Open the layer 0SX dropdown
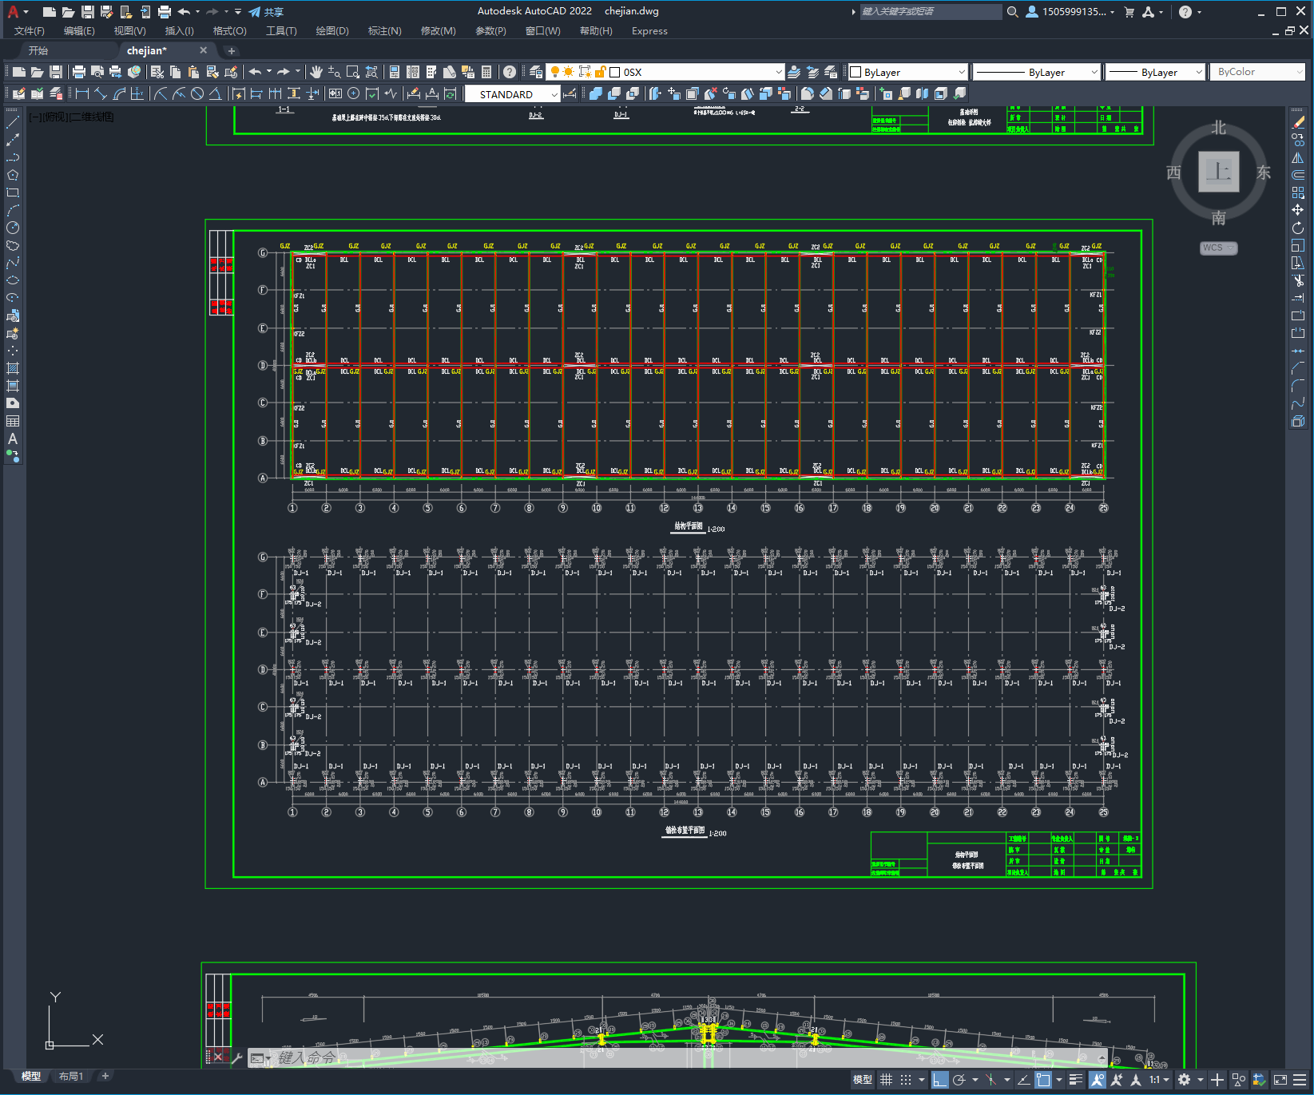1314x1095 pixels. click(x=779, y=72)
